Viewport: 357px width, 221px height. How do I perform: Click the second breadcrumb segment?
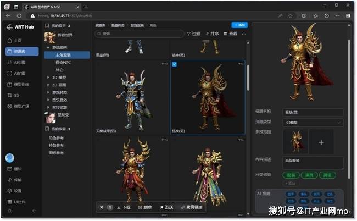point(118,25)
